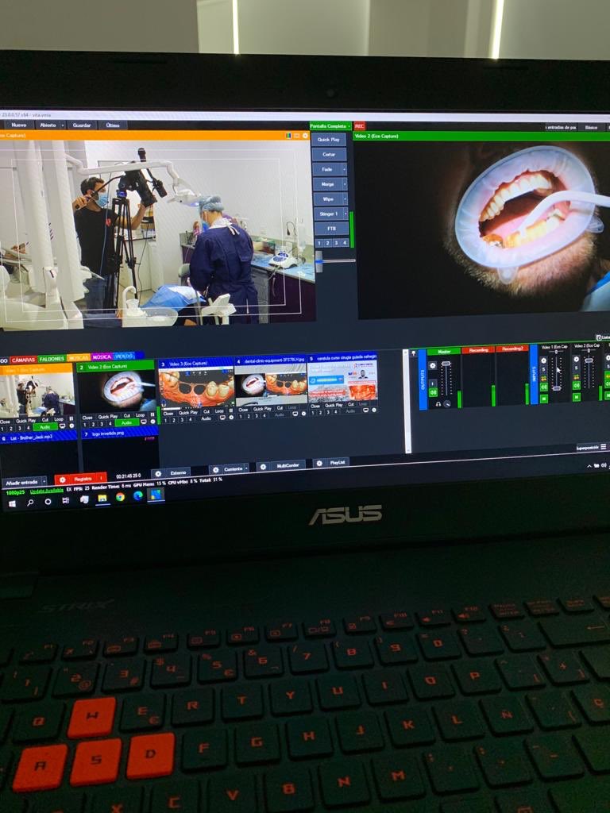Open Master audio output settings gear
The height and width of the screenshot is (813, 610).
point(433,365)
